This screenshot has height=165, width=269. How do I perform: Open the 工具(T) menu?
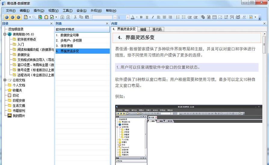pos(67,11)
